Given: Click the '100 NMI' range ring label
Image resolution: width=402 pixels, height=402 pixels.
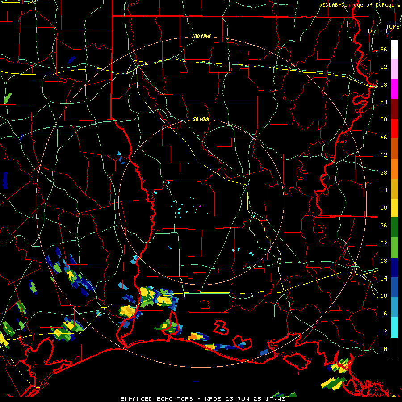Looking at the screenshot, I should pyautogui.click(x=201, y=36).
